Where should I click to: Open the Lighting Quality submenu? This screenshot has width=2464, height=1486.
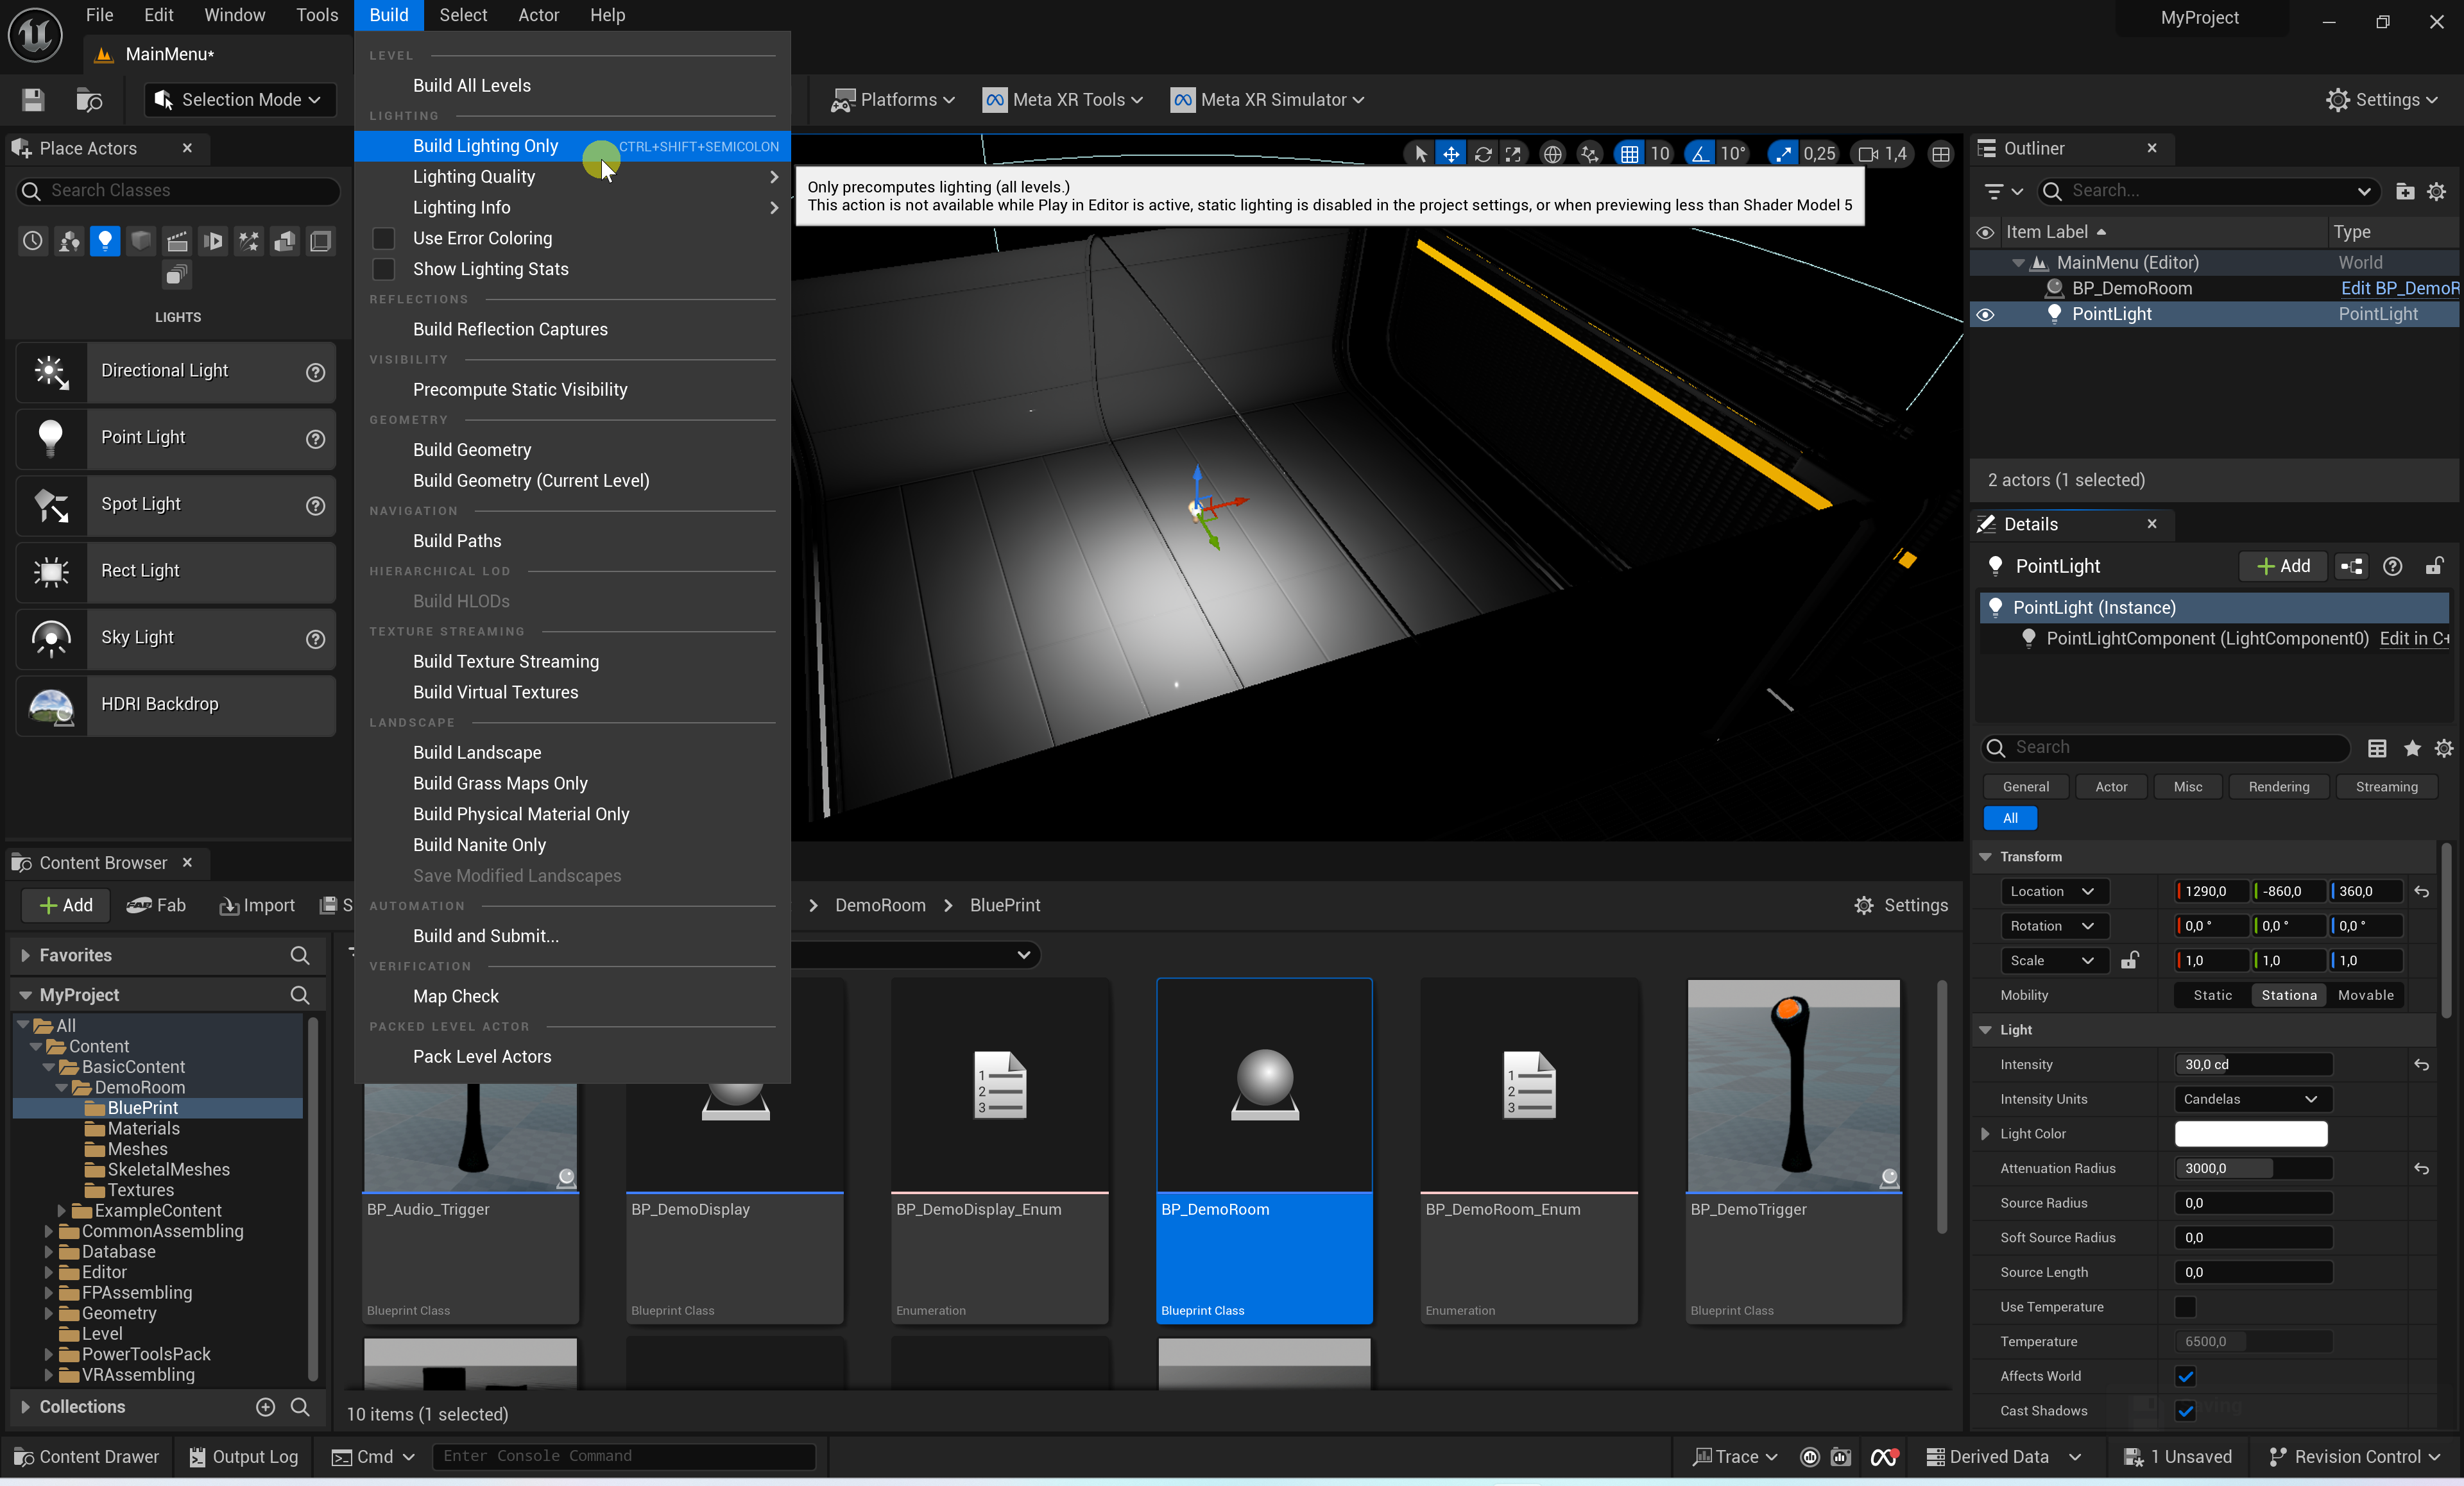tap(474, 176)
